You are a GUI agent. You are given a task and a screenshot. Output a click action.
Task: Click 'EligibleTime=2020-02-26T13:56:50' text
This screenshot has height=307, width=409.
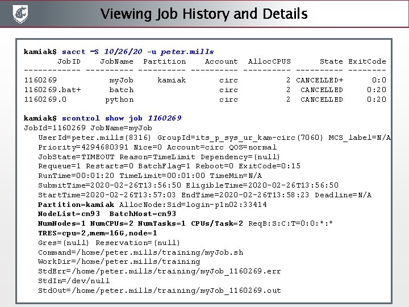point(262,185)
